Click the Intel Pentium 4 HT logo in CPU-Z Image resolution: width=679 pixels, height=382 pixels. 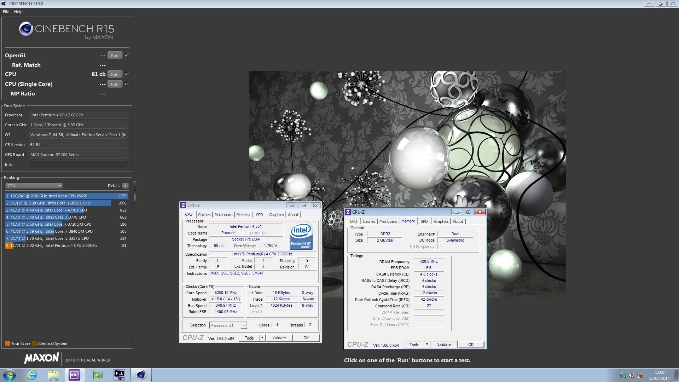(301, 236)
